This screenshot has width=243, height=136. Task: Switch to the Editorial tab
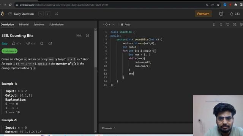(24, 25)
